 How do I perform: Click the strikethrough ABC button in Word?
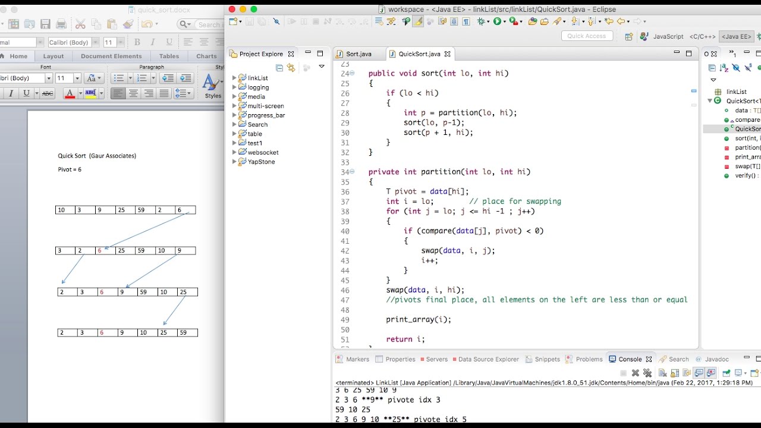click(48, 93)
